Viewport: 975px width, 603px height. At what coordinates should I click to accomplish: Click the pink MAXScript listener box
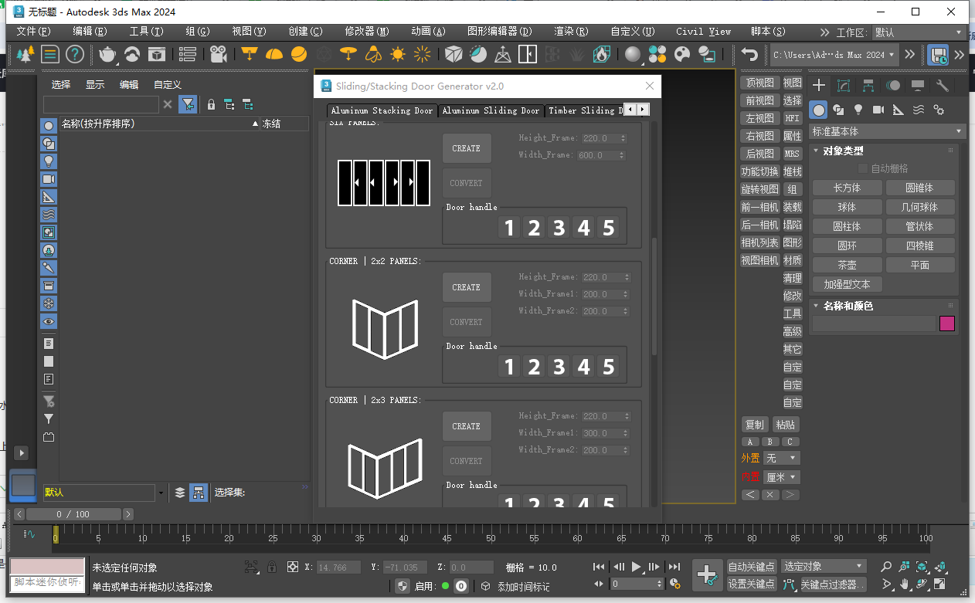[47, 567]
